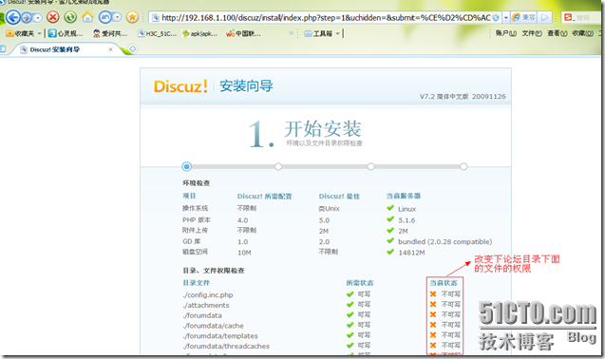Open the 工具箱 toolbox button
The height and width of the screenshot is (359, 605).
pyautogui.click(x=318, y=33)
